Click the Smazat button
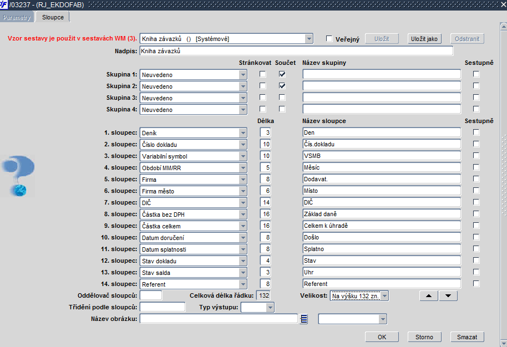Image resolution: width=507 pixels, height=347 pixels. [x=467, y=337]
